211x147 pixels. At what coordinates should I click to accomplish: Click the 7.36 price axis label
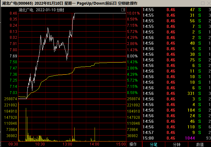click(13, 74)
